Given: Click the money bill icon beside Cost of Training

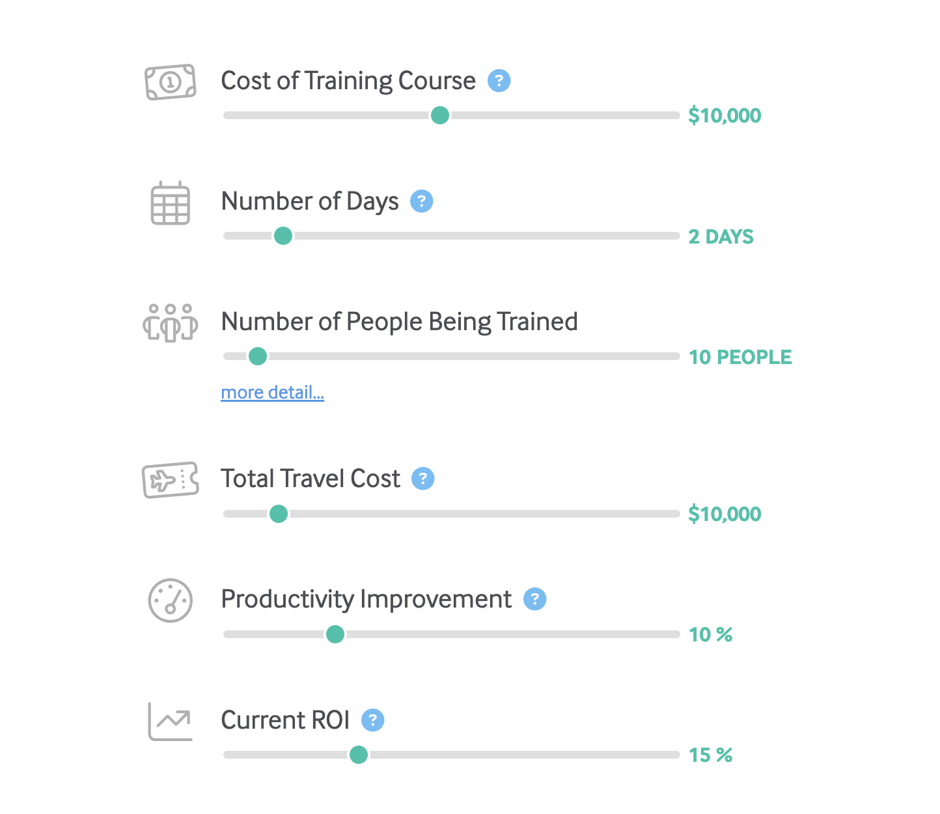Looking at the screenshot, I should click(171, 80).
